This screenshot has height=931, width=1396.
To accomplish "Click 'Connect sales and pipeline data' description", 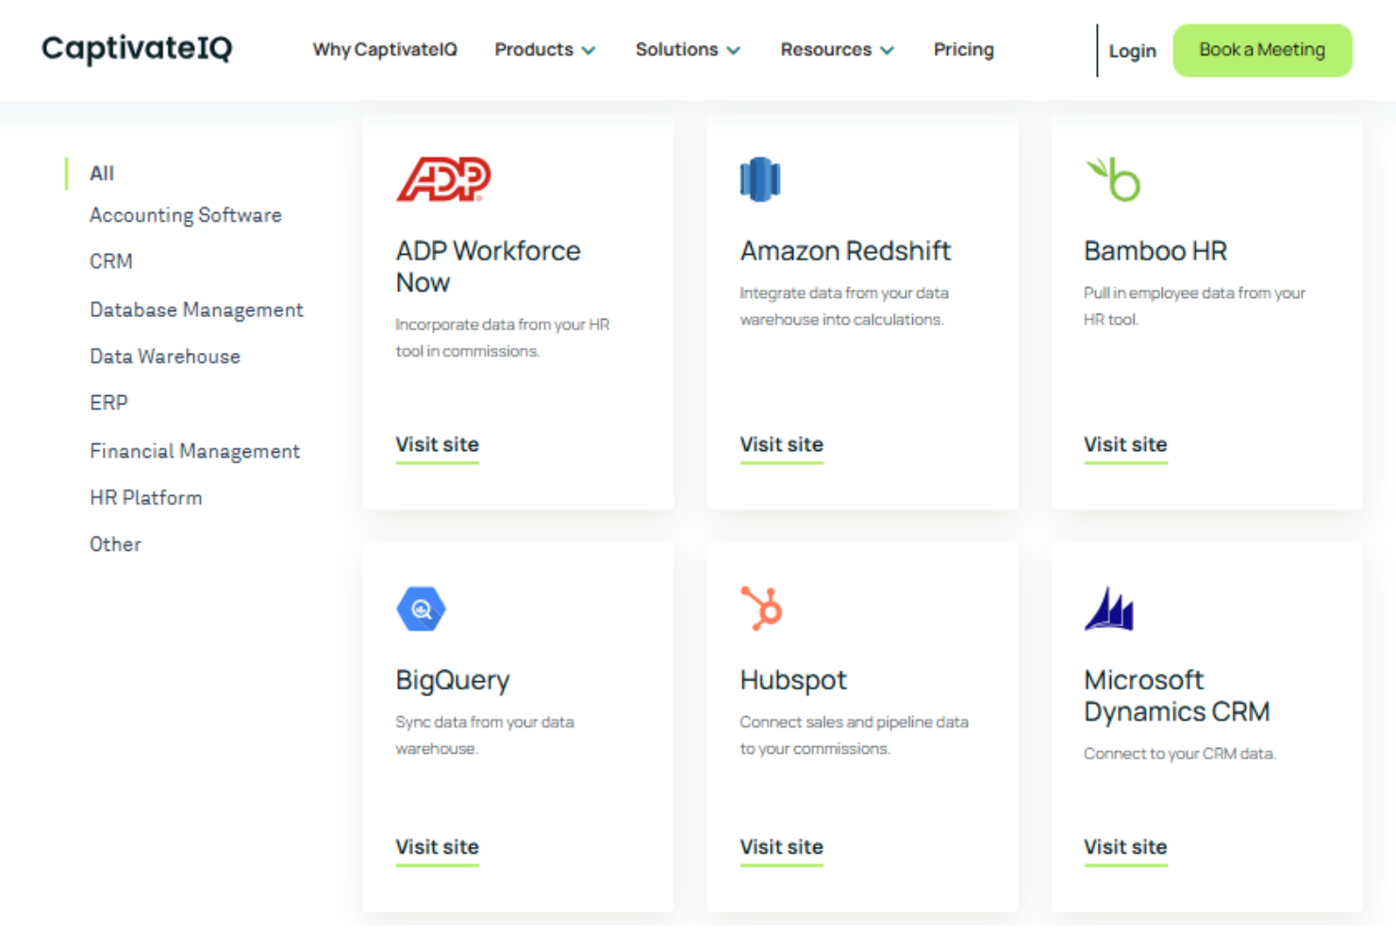I will (855, 736).
